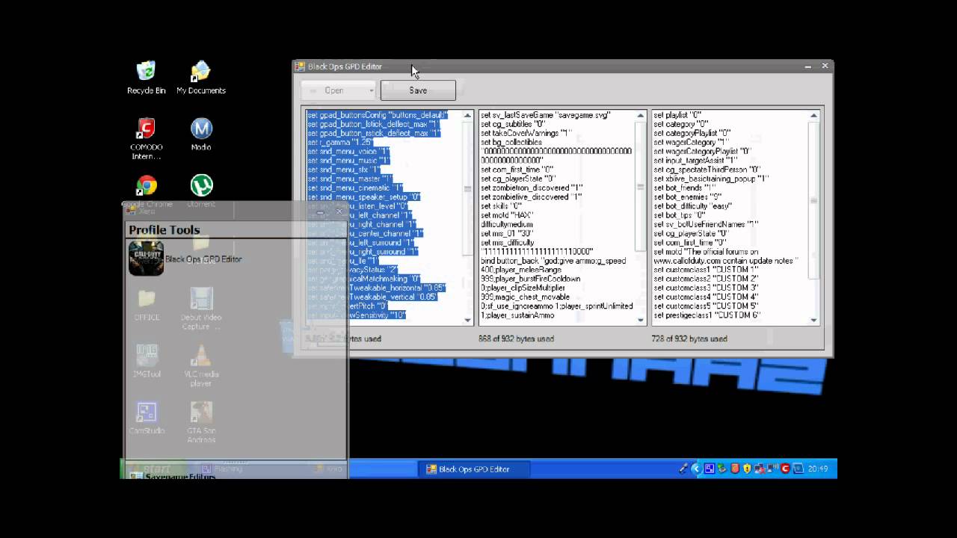Screen dimensions: 957x538
Task: Click the middle pane scroll down arrow
Action: pyautogui.click(x=641, y=320)
